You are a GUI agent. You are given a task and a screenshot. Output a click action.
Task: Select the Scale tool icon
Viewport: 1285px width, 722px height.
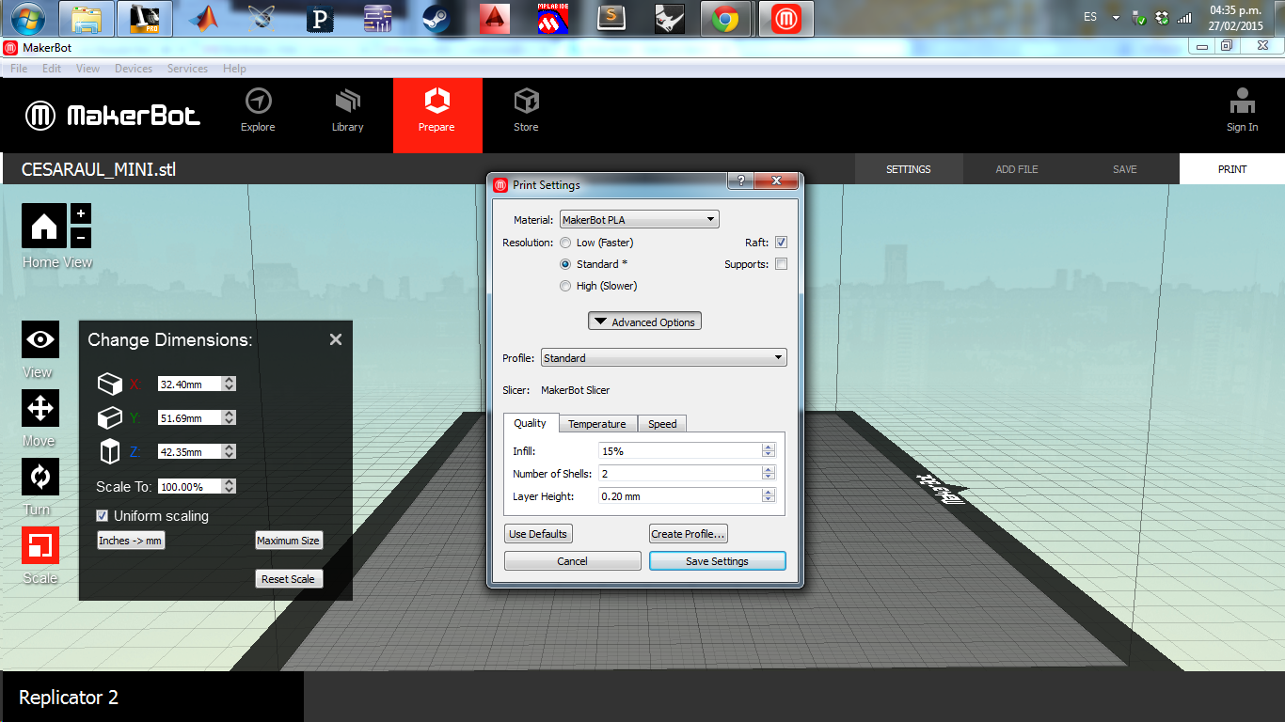coord(40,545)
